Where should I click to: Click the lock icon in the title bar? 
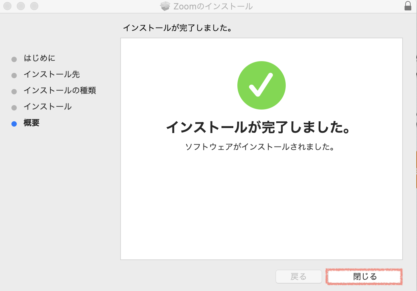(x=408, y=6)
